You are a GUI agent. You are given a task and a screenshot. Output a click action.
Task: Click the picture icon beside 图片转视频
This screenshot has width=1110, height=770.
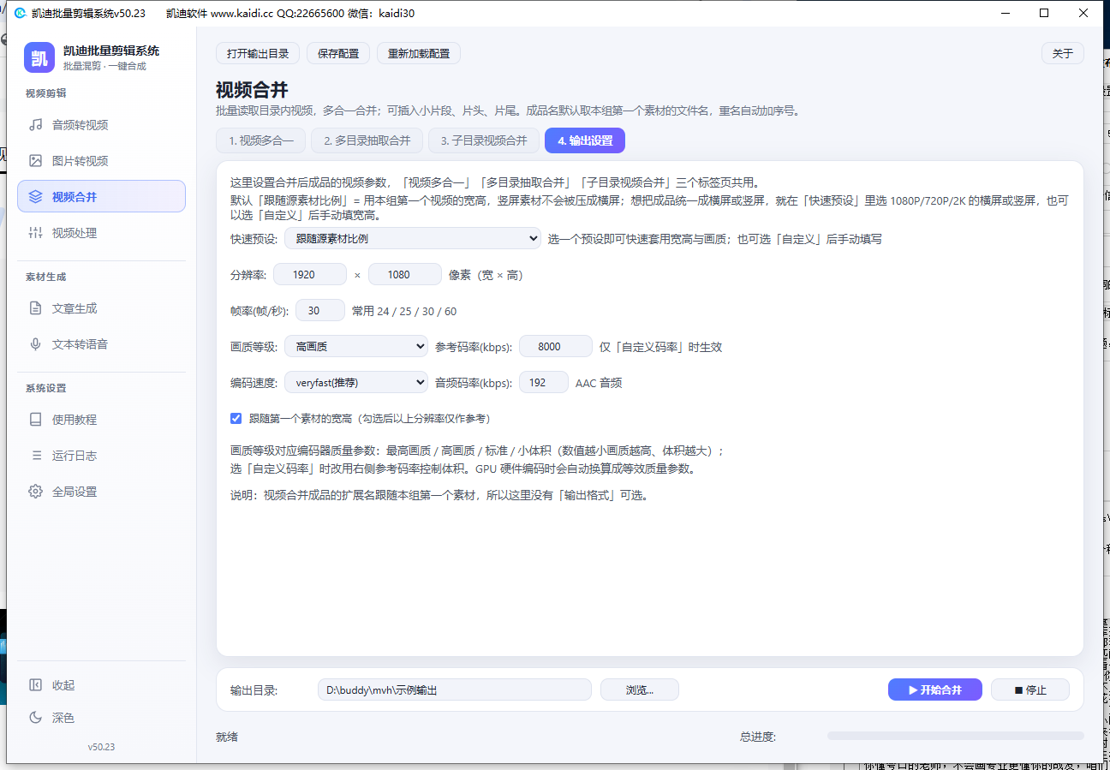pyautogui.click(x=35, y=161)
